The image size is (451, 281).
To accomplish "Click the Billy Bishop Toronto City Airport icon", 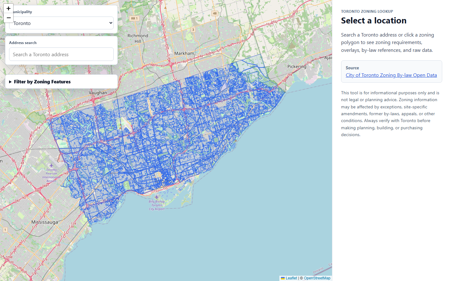I will tap(157, 197).
